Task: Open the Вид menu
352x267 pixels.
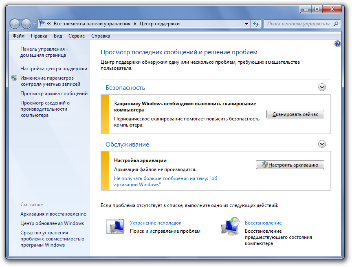Action: click(x=58, y=36)
